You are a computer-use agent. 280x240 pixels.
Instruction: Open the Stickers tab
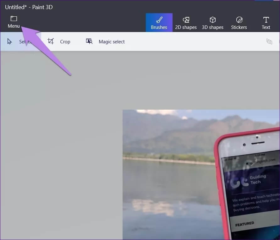click(x=239, y=23)
